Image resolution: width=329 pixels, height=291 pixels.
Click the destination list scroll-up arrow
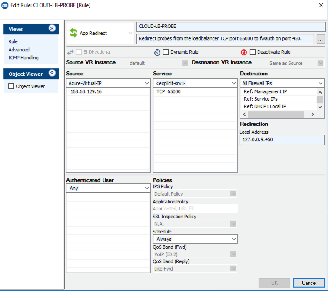(x=320, y=92)
